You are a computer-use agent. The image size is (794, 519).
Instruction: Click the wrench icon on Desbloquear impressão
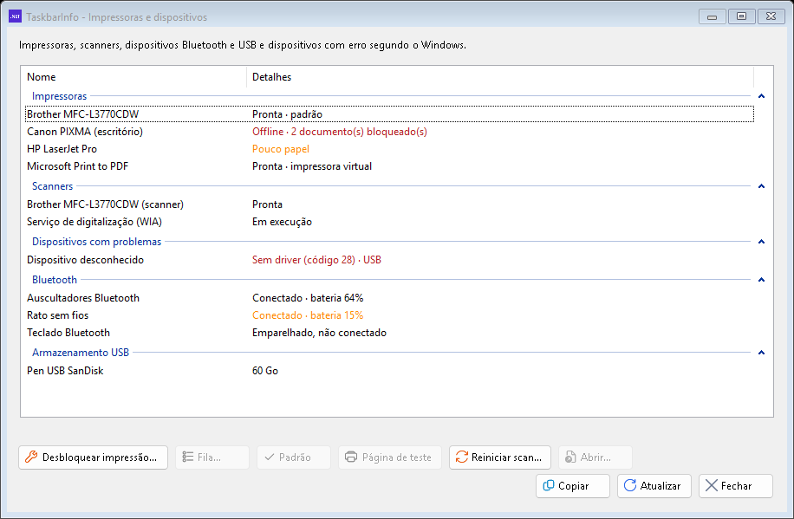tap(31, 457)
